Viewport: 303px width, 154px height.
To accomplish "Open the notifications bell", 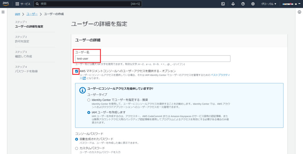I will (x=233, y=4).
